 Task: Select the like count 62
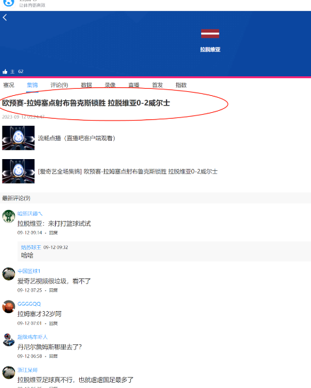click(21, 72)
